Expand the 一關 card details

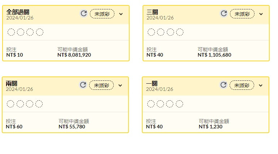[261, 85]
